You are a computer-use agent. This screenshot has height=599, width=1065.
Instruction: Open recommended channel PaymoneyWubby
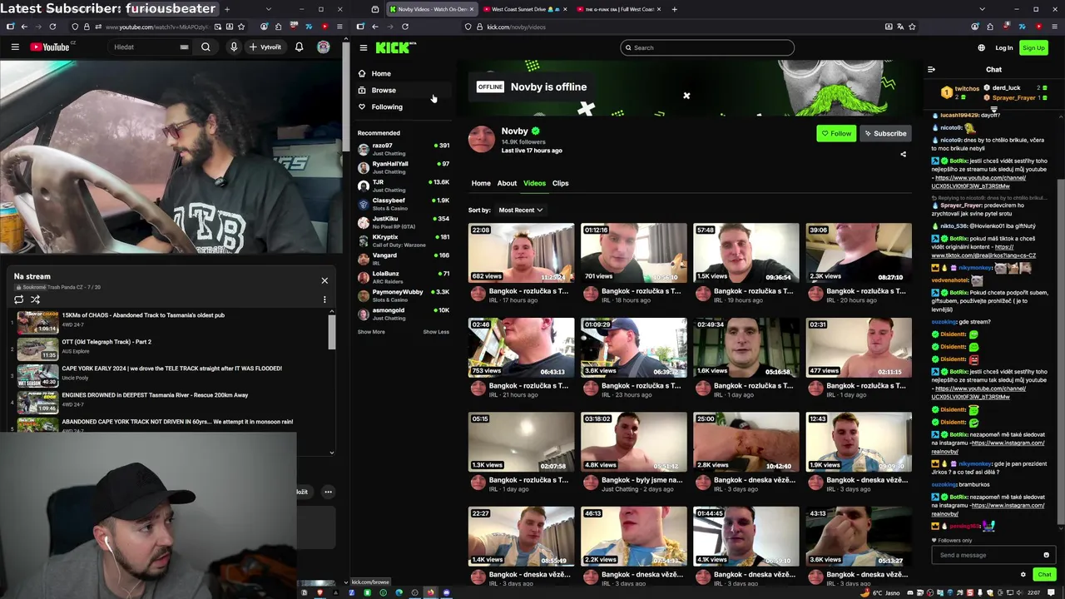click(404, 295)
